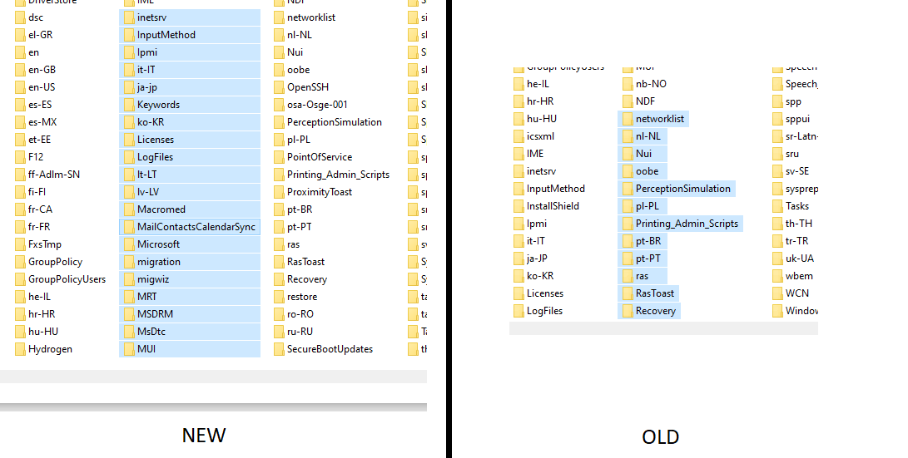The width and height of the screenshot is (908, 458).
Task: Click the nb-NO folder name
Action: [x=651, y=84]
